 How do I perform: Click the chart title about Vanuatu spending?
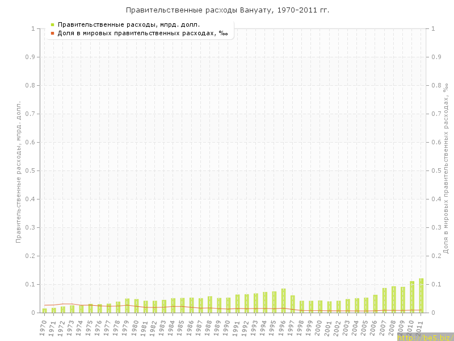coord(227,10)
